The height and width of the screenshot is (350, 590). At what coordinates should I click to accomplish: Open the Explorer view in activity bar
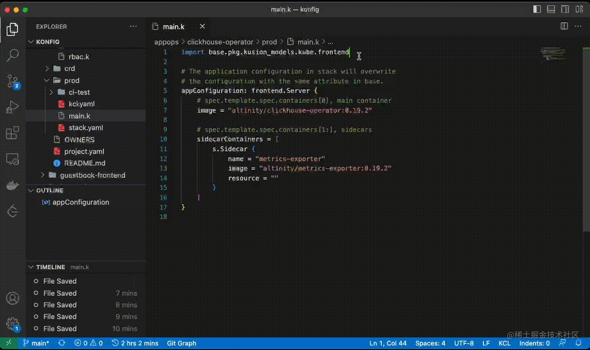click(13, 30)
